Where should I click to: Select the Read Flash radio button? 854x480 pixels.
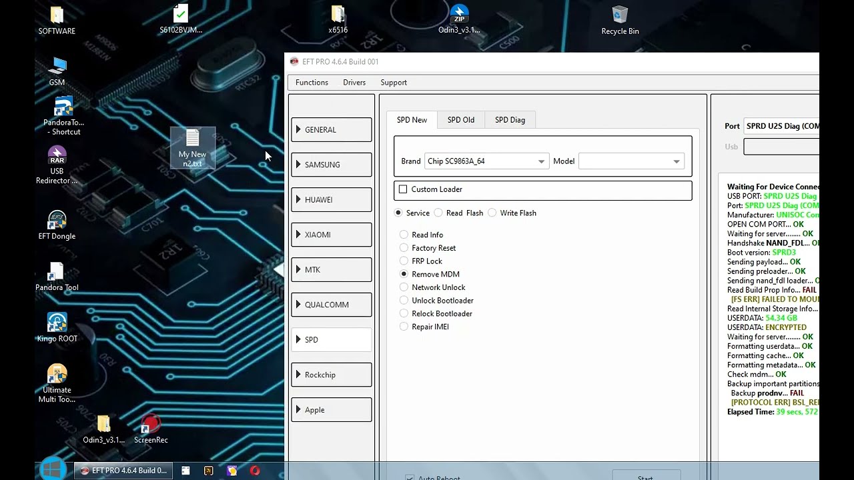point(438,213)
